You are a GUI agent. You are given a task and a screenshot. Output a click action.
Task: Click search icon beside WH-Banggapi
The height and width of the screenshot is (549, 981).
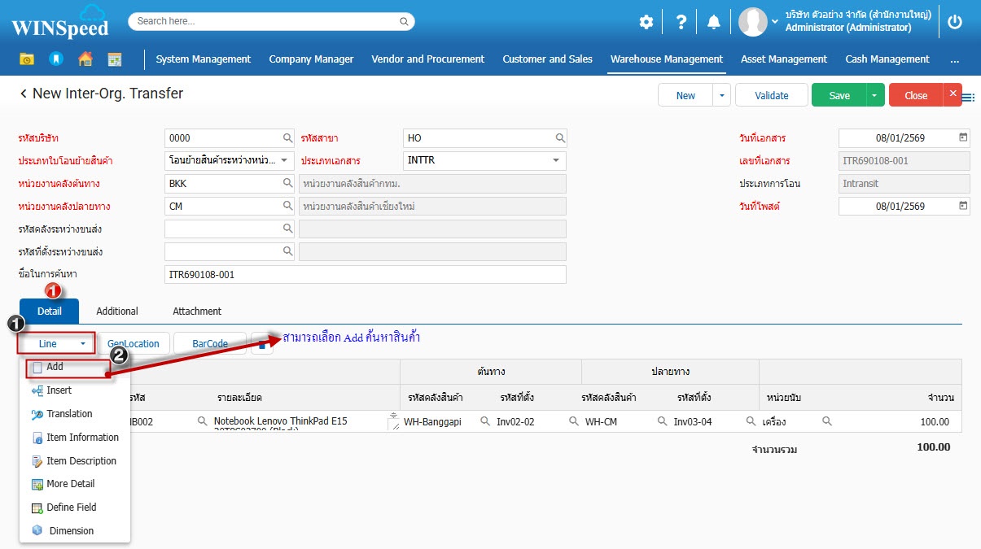[x=484, y=421]
